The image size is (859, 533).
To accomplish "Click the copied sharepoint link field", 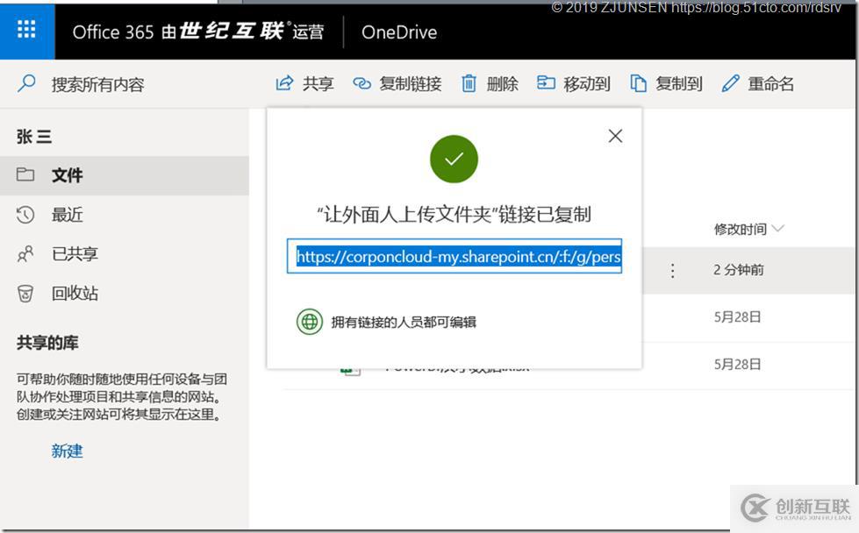I will pos(455,256).
